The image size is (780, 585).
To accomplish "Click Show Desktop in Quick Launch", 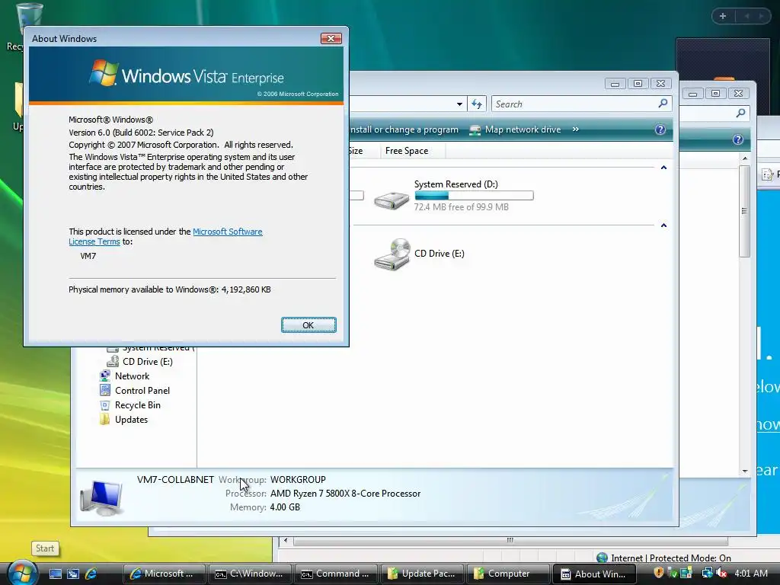I will pos(55,574).
